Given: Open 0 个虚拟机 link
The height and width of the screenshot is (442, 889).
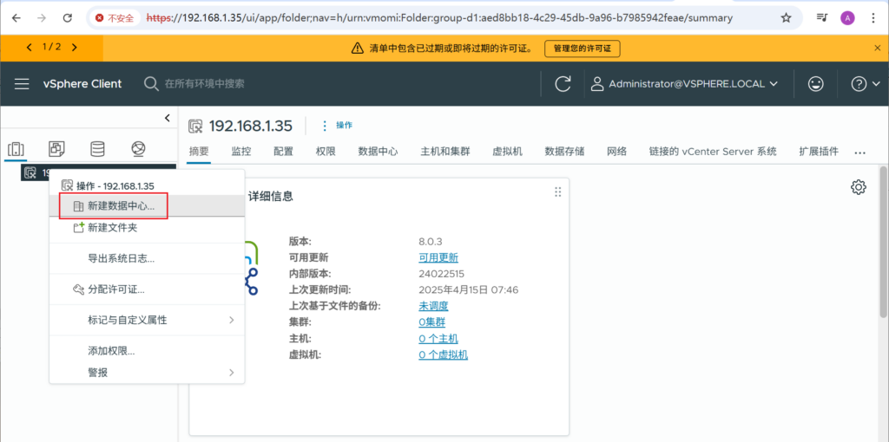Looking at the screenshot, I should [444, 354].
